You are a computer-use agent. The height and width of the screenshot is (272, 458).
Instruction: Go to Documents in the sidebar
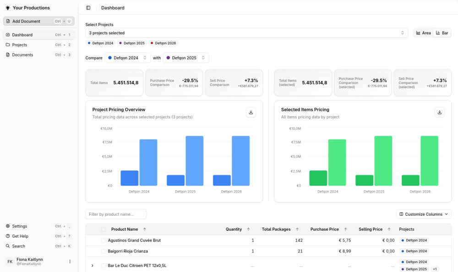point(22,55)
